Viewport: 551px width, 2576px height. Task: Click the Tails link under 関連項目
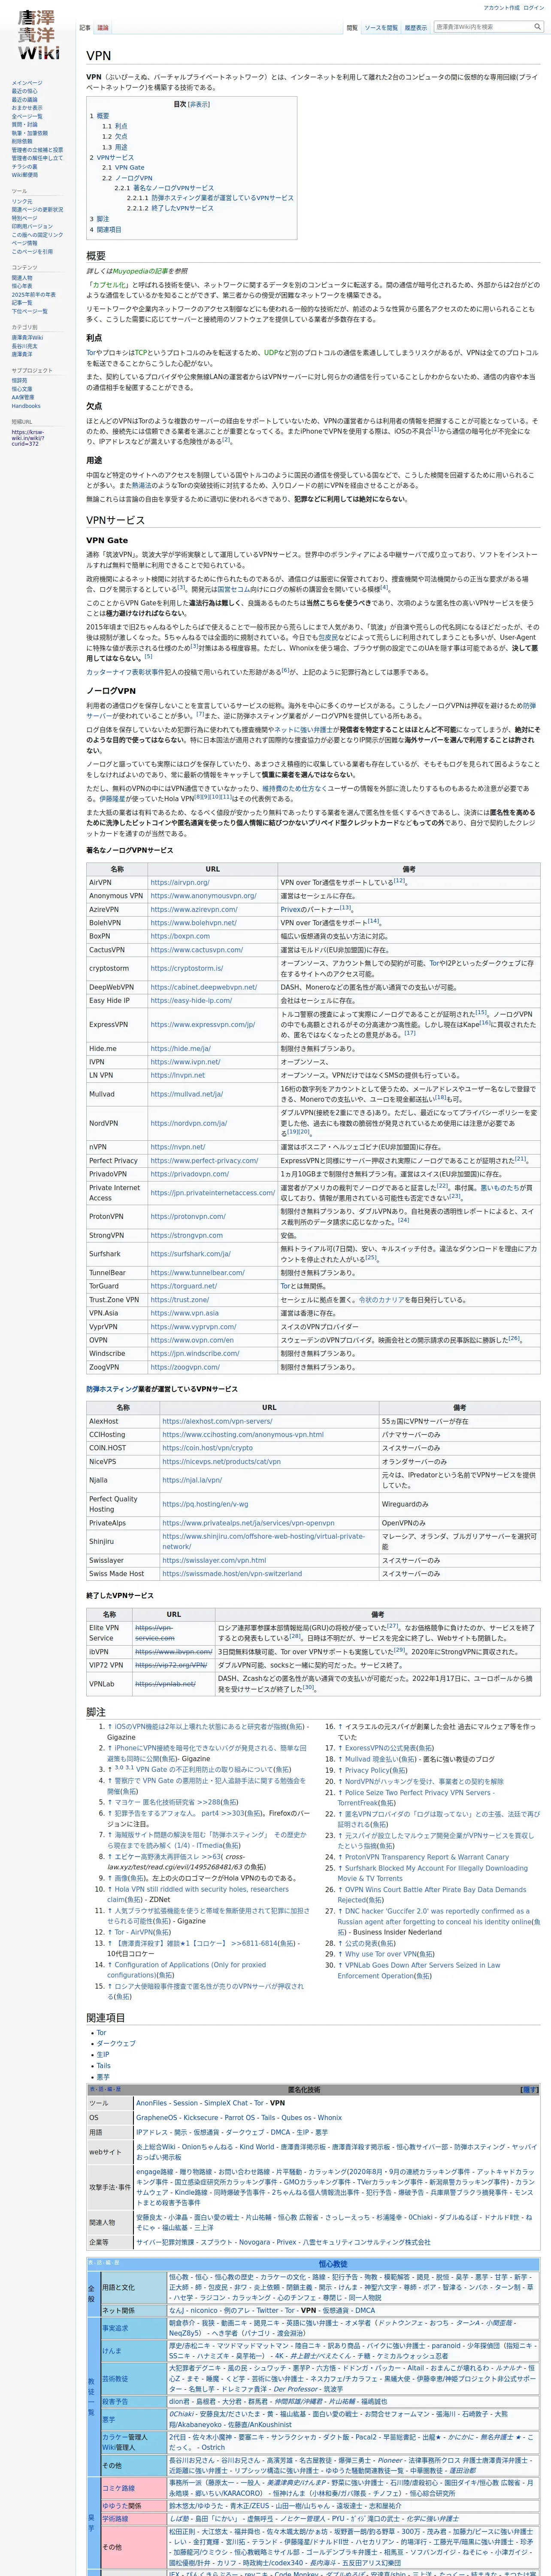[103, 2065]
